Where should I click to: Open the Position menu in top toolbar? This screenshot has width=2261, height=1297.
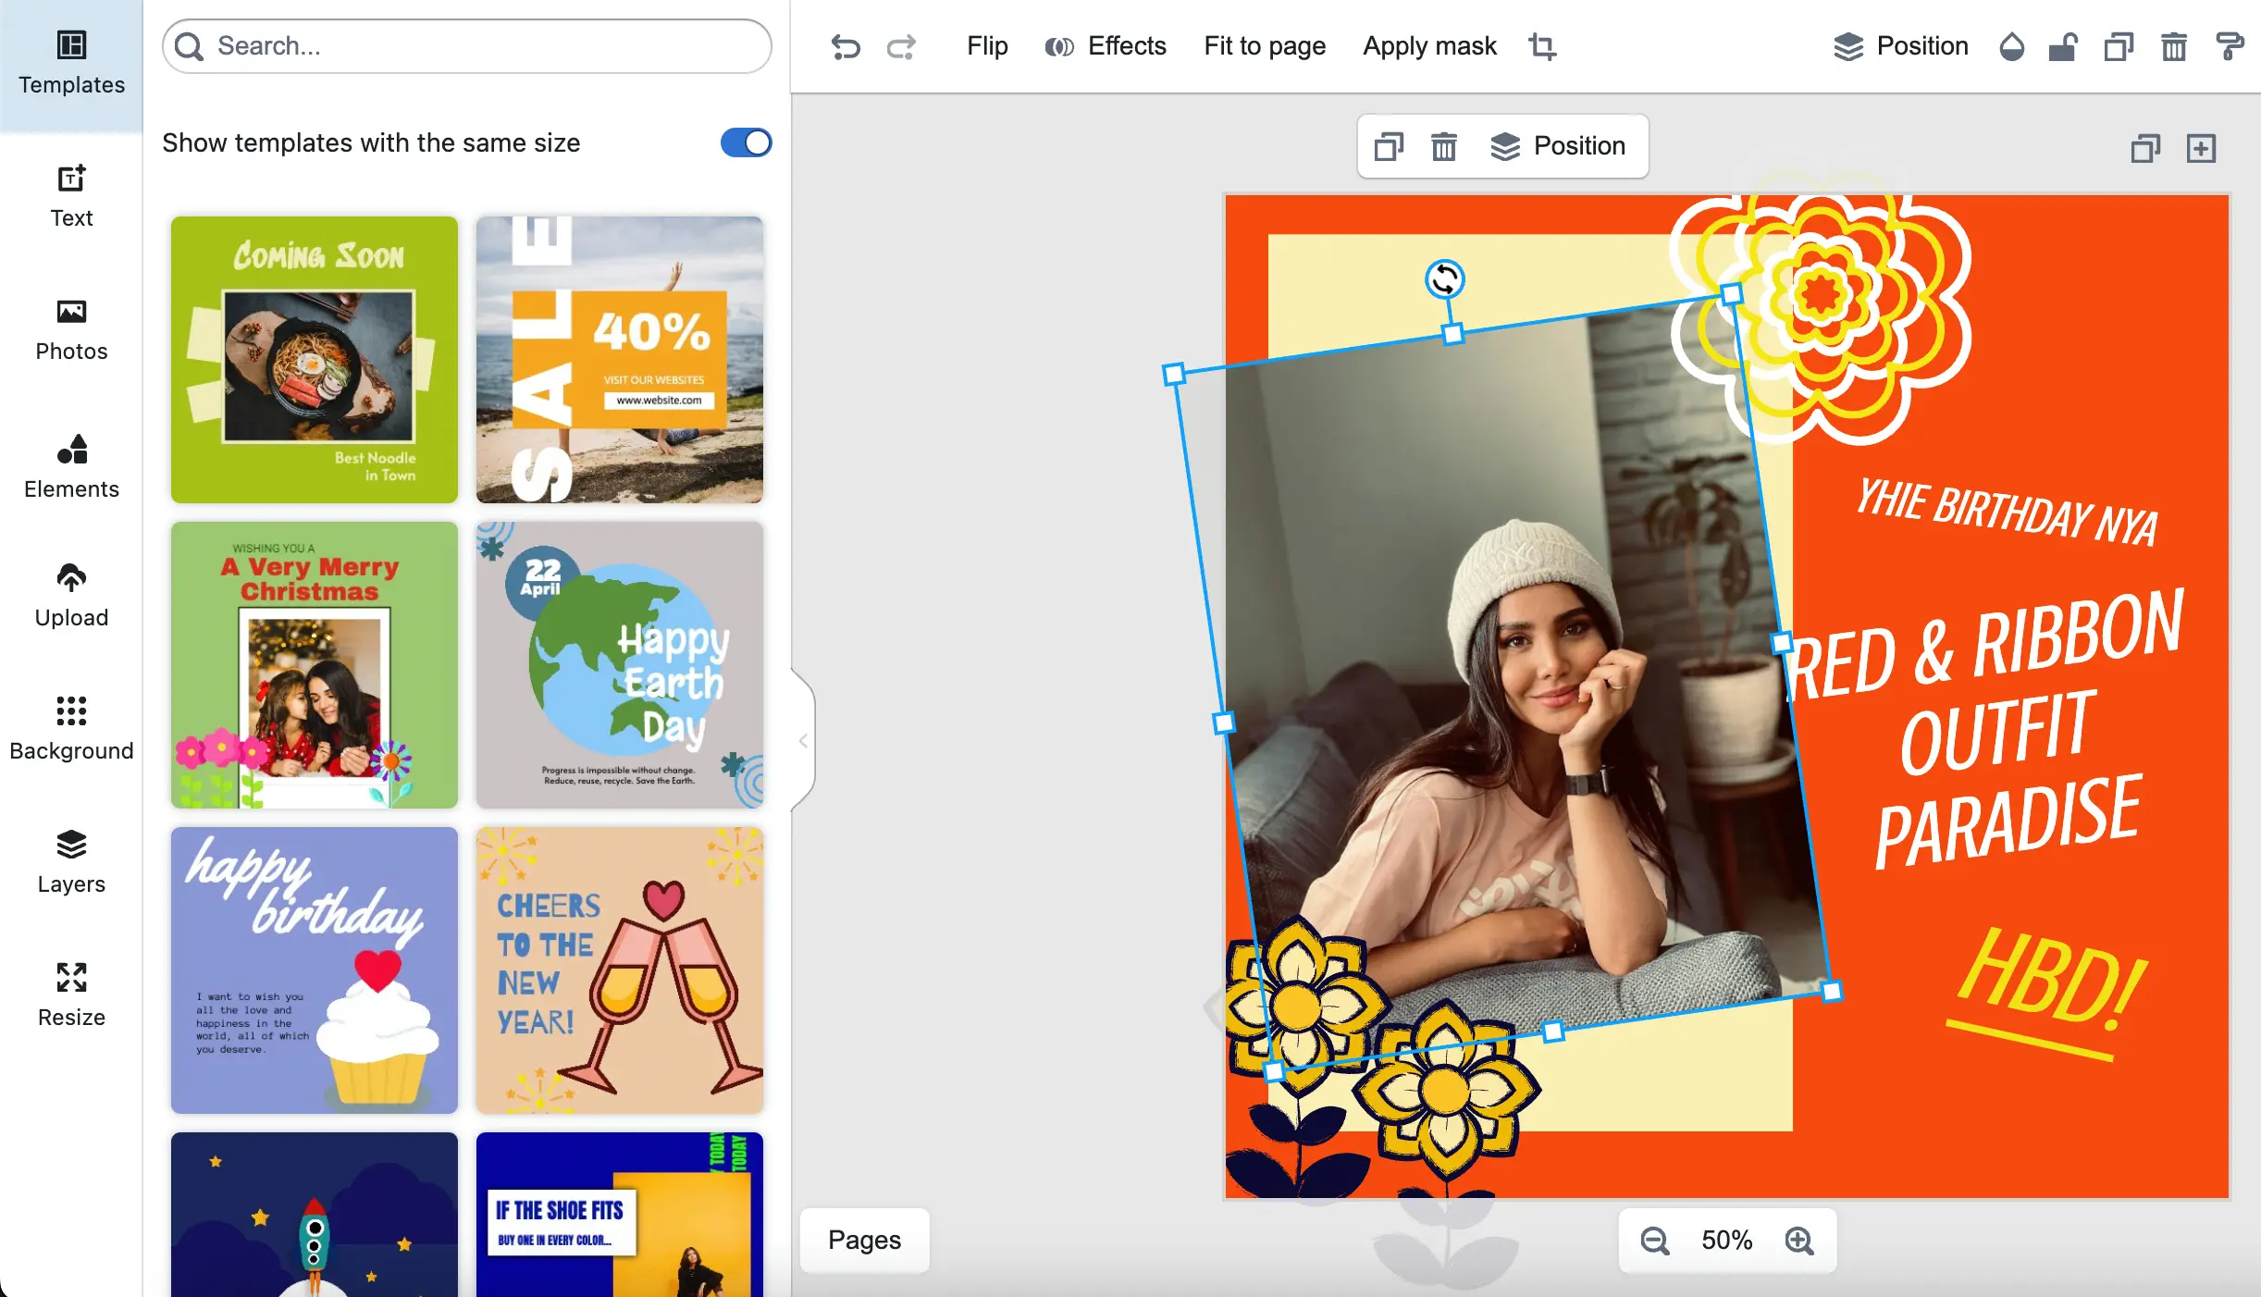pos(1901,46)
